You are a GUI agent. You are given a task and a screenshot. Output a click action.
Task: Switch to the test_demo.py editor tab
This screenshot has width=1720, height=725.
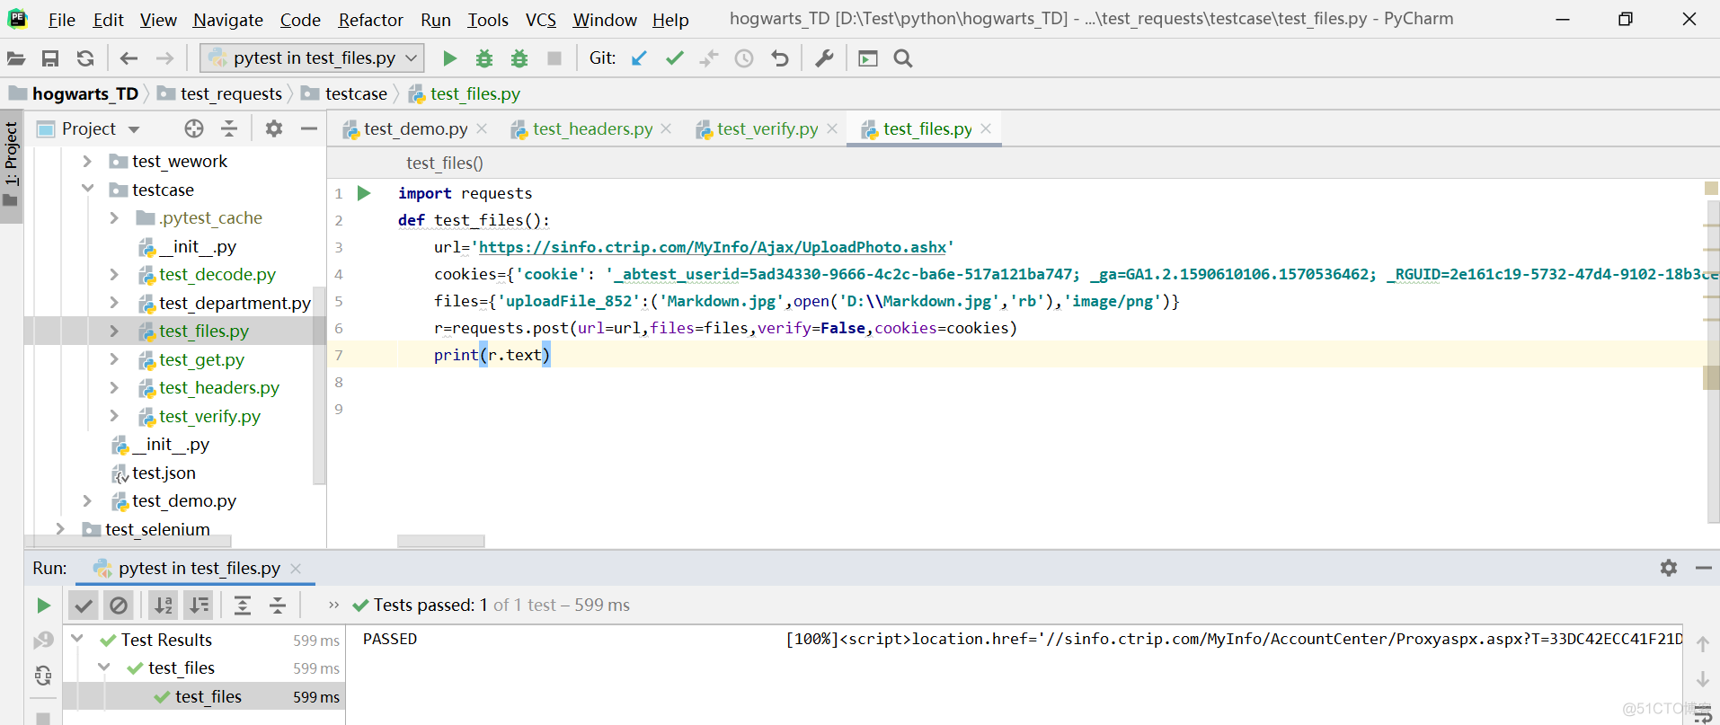click(416, 129)
